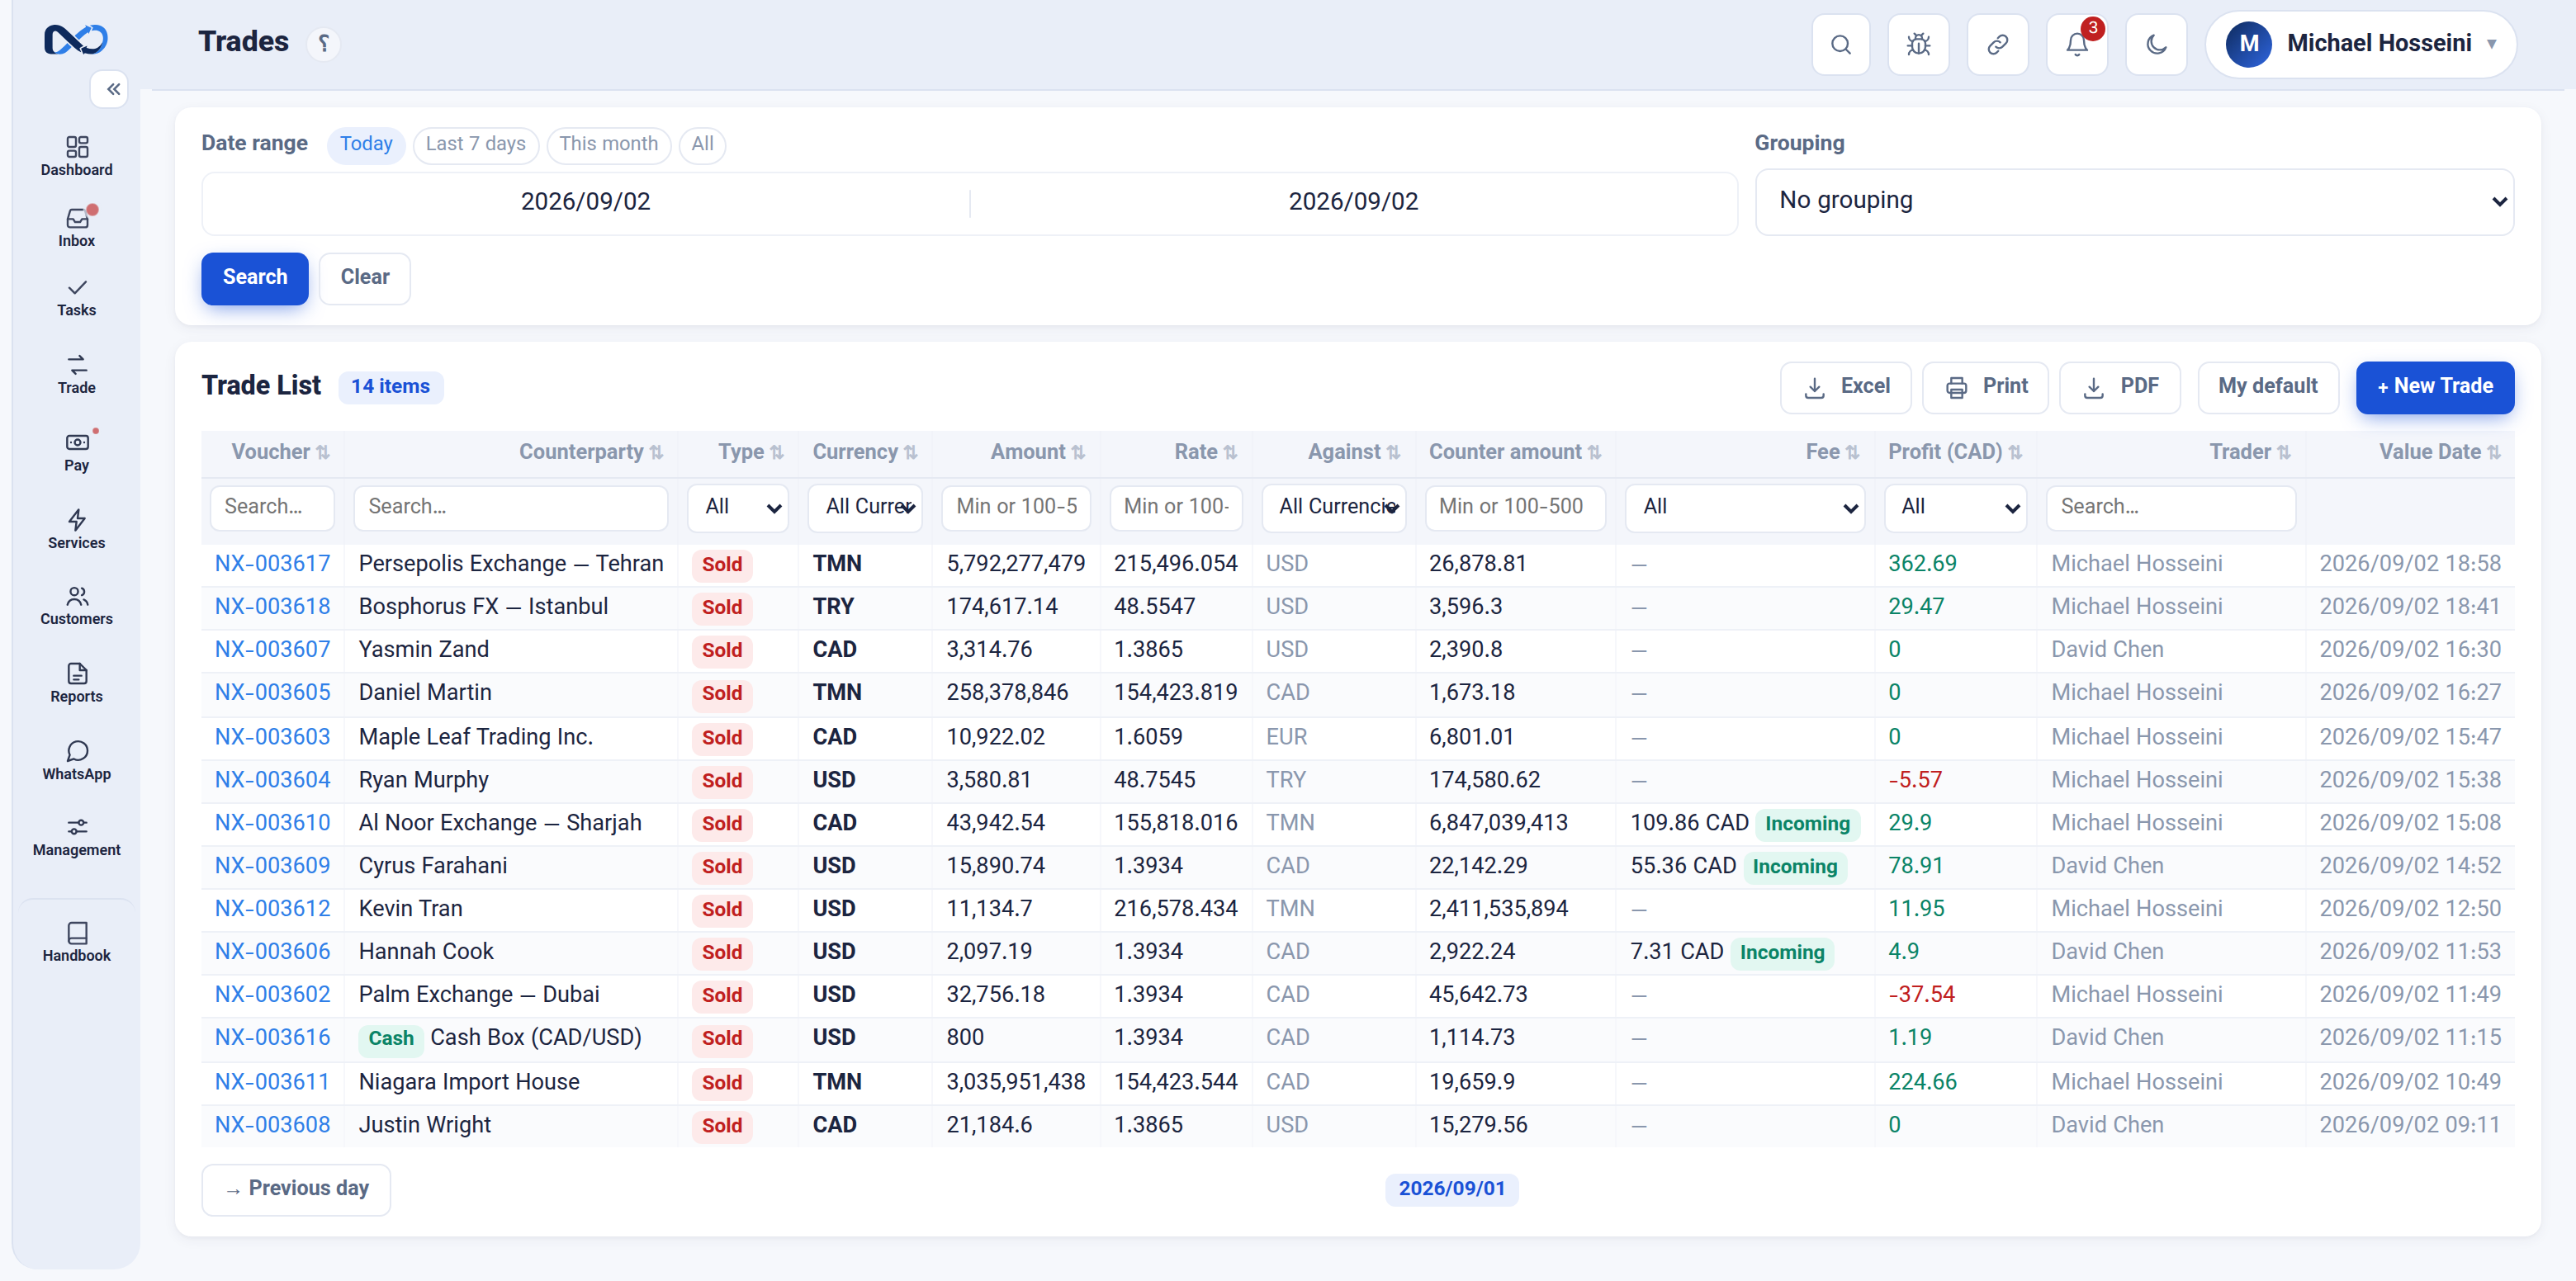Open Michael Hosseini user menu
This screenshot has width=2576, height=1281.
click(2360, 44)
